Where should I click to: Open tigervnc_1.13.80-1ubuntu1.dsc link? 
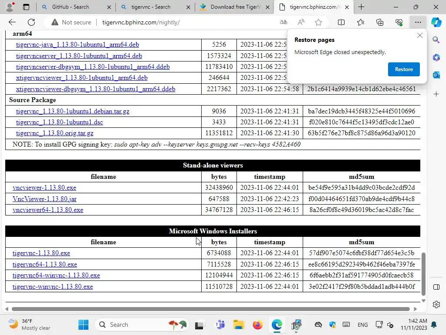coord(59,122)
